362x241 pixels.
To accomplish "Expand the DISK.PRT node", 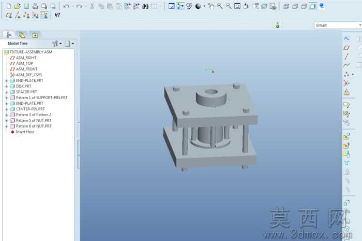I will 6,87.
